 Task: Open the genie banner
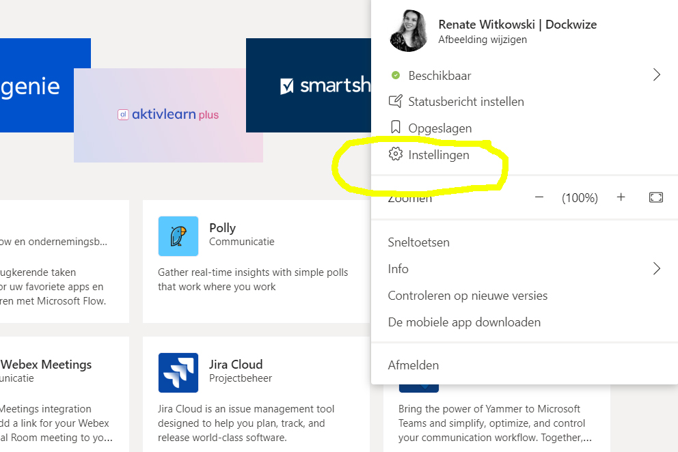point(45,85)
